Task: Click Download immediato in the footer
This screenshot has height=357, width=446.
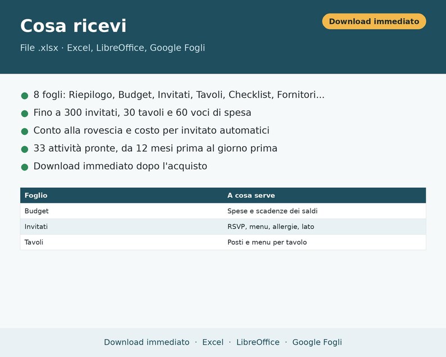Action: [147, 342]
